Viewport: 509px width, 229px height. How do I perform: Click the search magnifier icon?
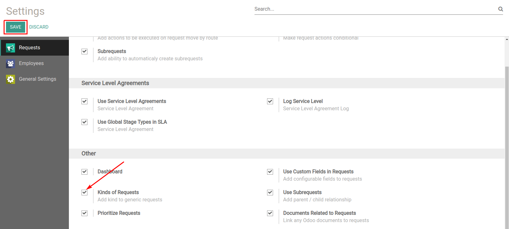click(501, 9)
